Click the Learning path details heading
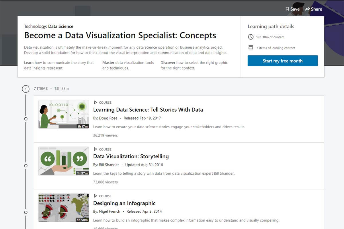 coord(271,26)
